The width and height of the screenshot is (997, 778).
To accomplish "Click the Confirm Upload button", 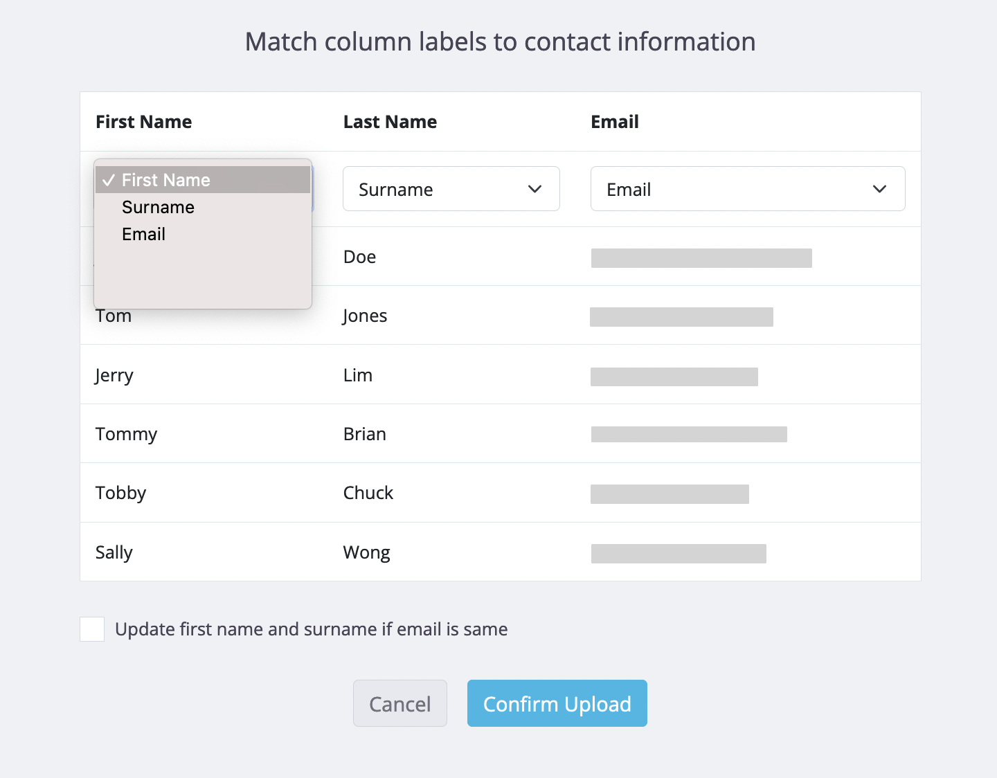I will (x=557, y=703).
